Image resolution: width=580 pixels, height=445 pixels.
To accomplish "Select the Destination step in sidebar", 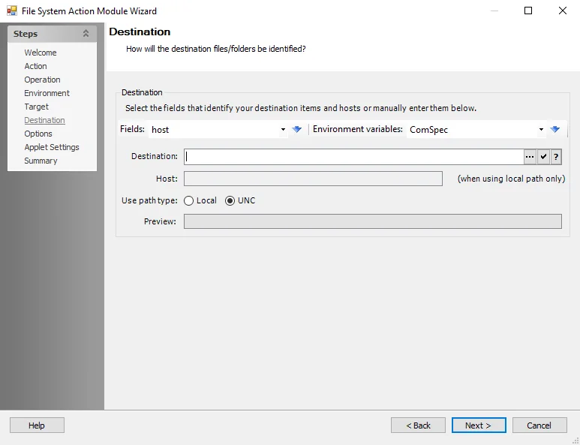I will (44, 120).
